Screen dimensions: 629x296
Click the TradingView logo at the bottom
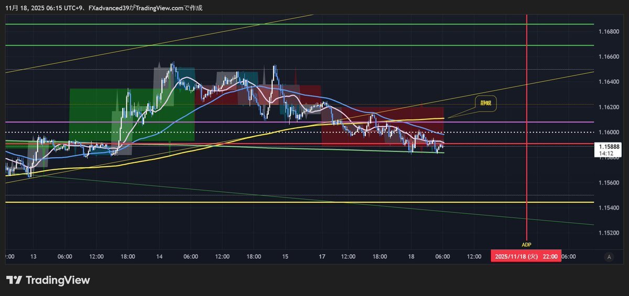(48, 280)
